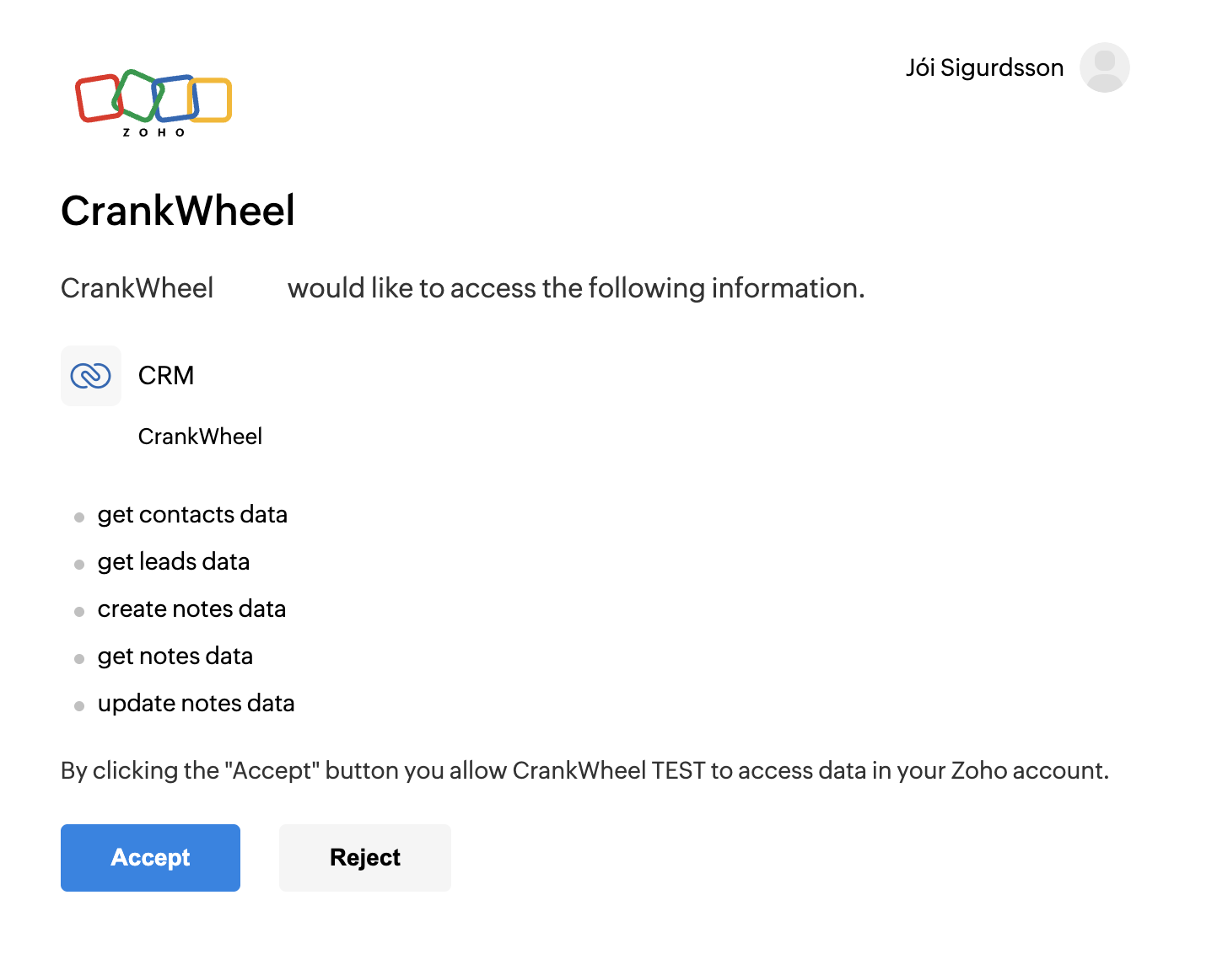The width and height of the screenshot is (1228, 954).
Task: Click the bullet beside create notes data
Action: 79,612
